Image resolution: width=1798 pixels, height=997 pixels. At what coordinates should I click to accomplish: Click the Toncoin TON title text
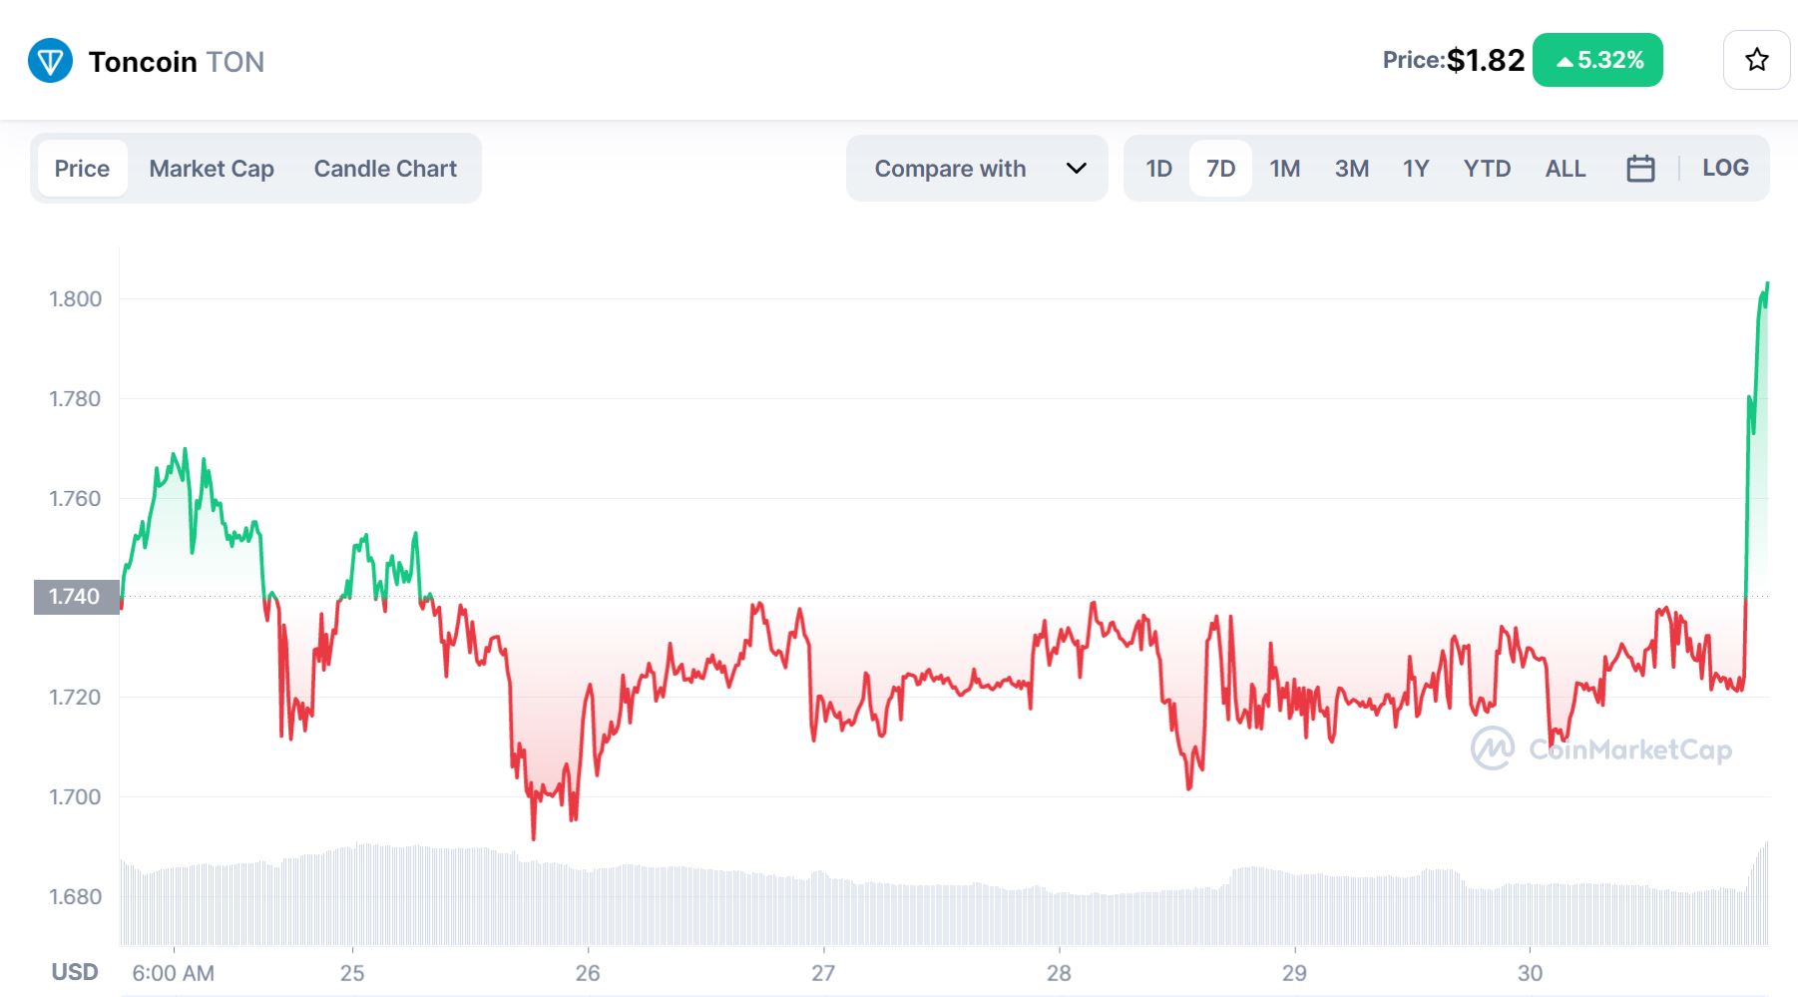(x=177, y=62)
